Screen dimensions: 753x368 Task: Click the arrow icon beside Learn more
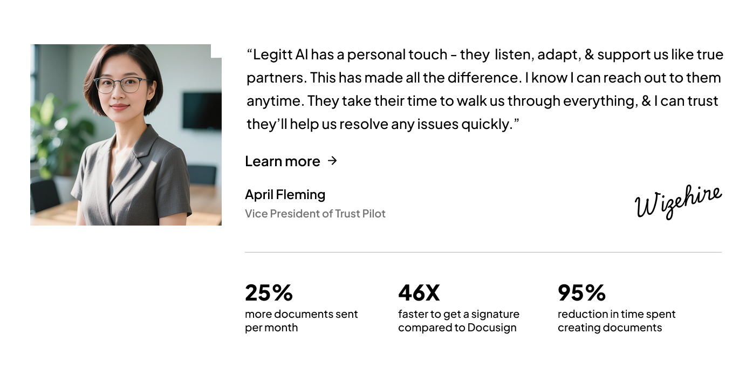coord(332,160)
